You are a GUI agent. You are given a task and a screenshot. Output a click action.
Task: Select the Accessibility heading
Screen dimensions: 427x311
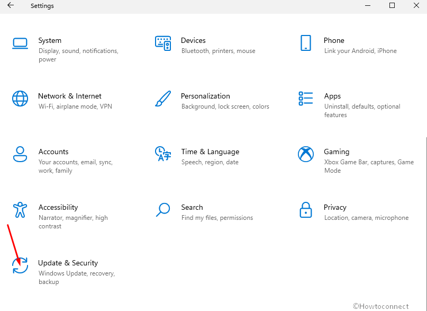(58, 208)
